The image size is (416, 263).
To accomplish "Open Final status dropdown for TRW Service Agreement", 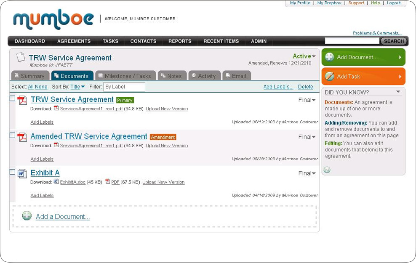I will [x=307, y=100].
